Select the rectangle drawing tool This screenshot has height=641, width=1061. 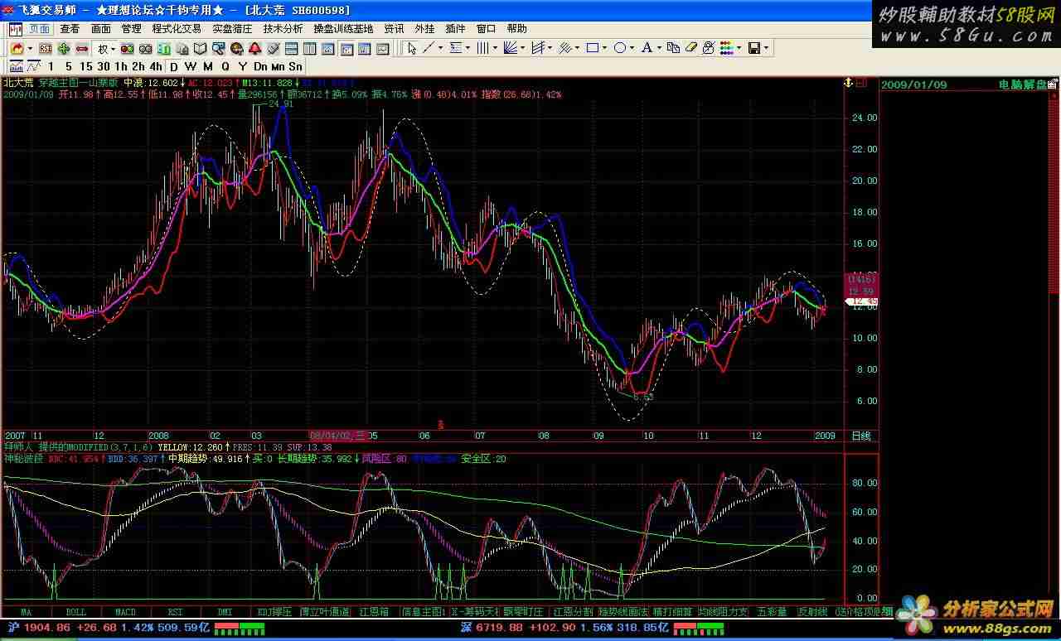point(593,48)
